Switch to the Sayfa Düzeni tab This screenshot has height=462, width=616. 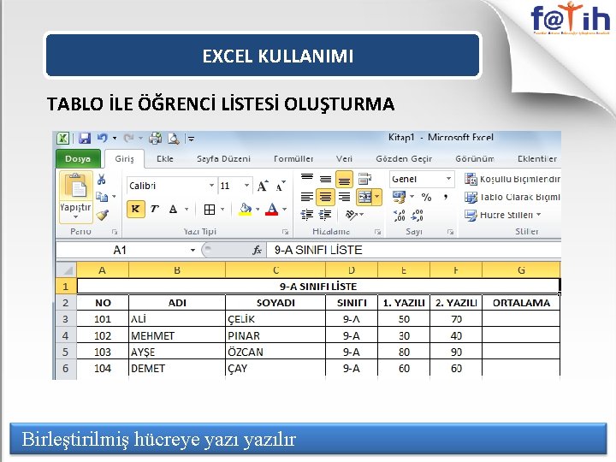click(x=223, y=159)
